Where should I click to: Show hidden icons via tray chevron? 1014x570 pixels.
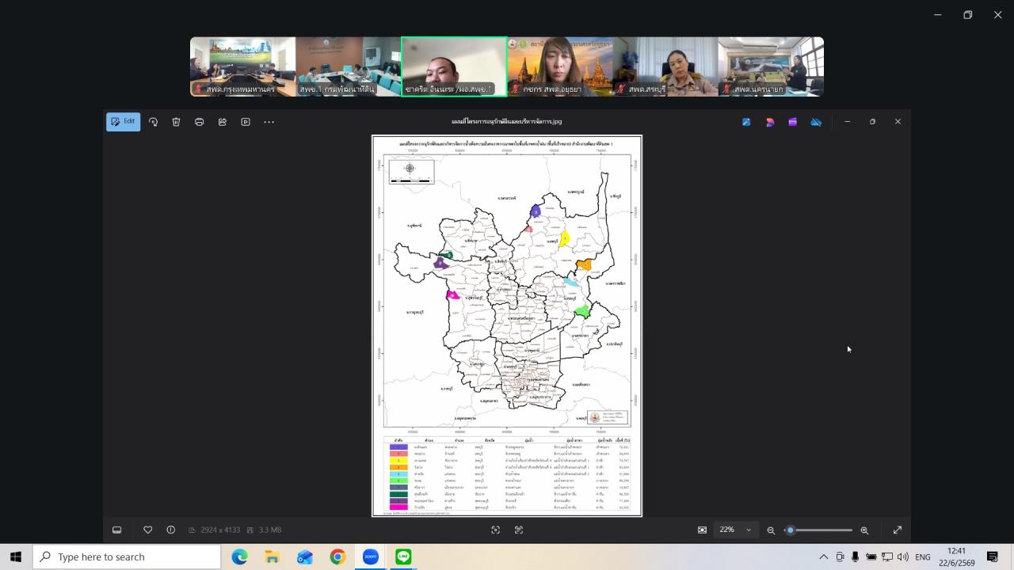click(x=824, y=557)
